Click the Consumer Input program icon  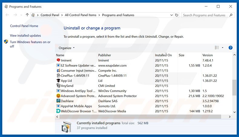[x=58, y=70]
